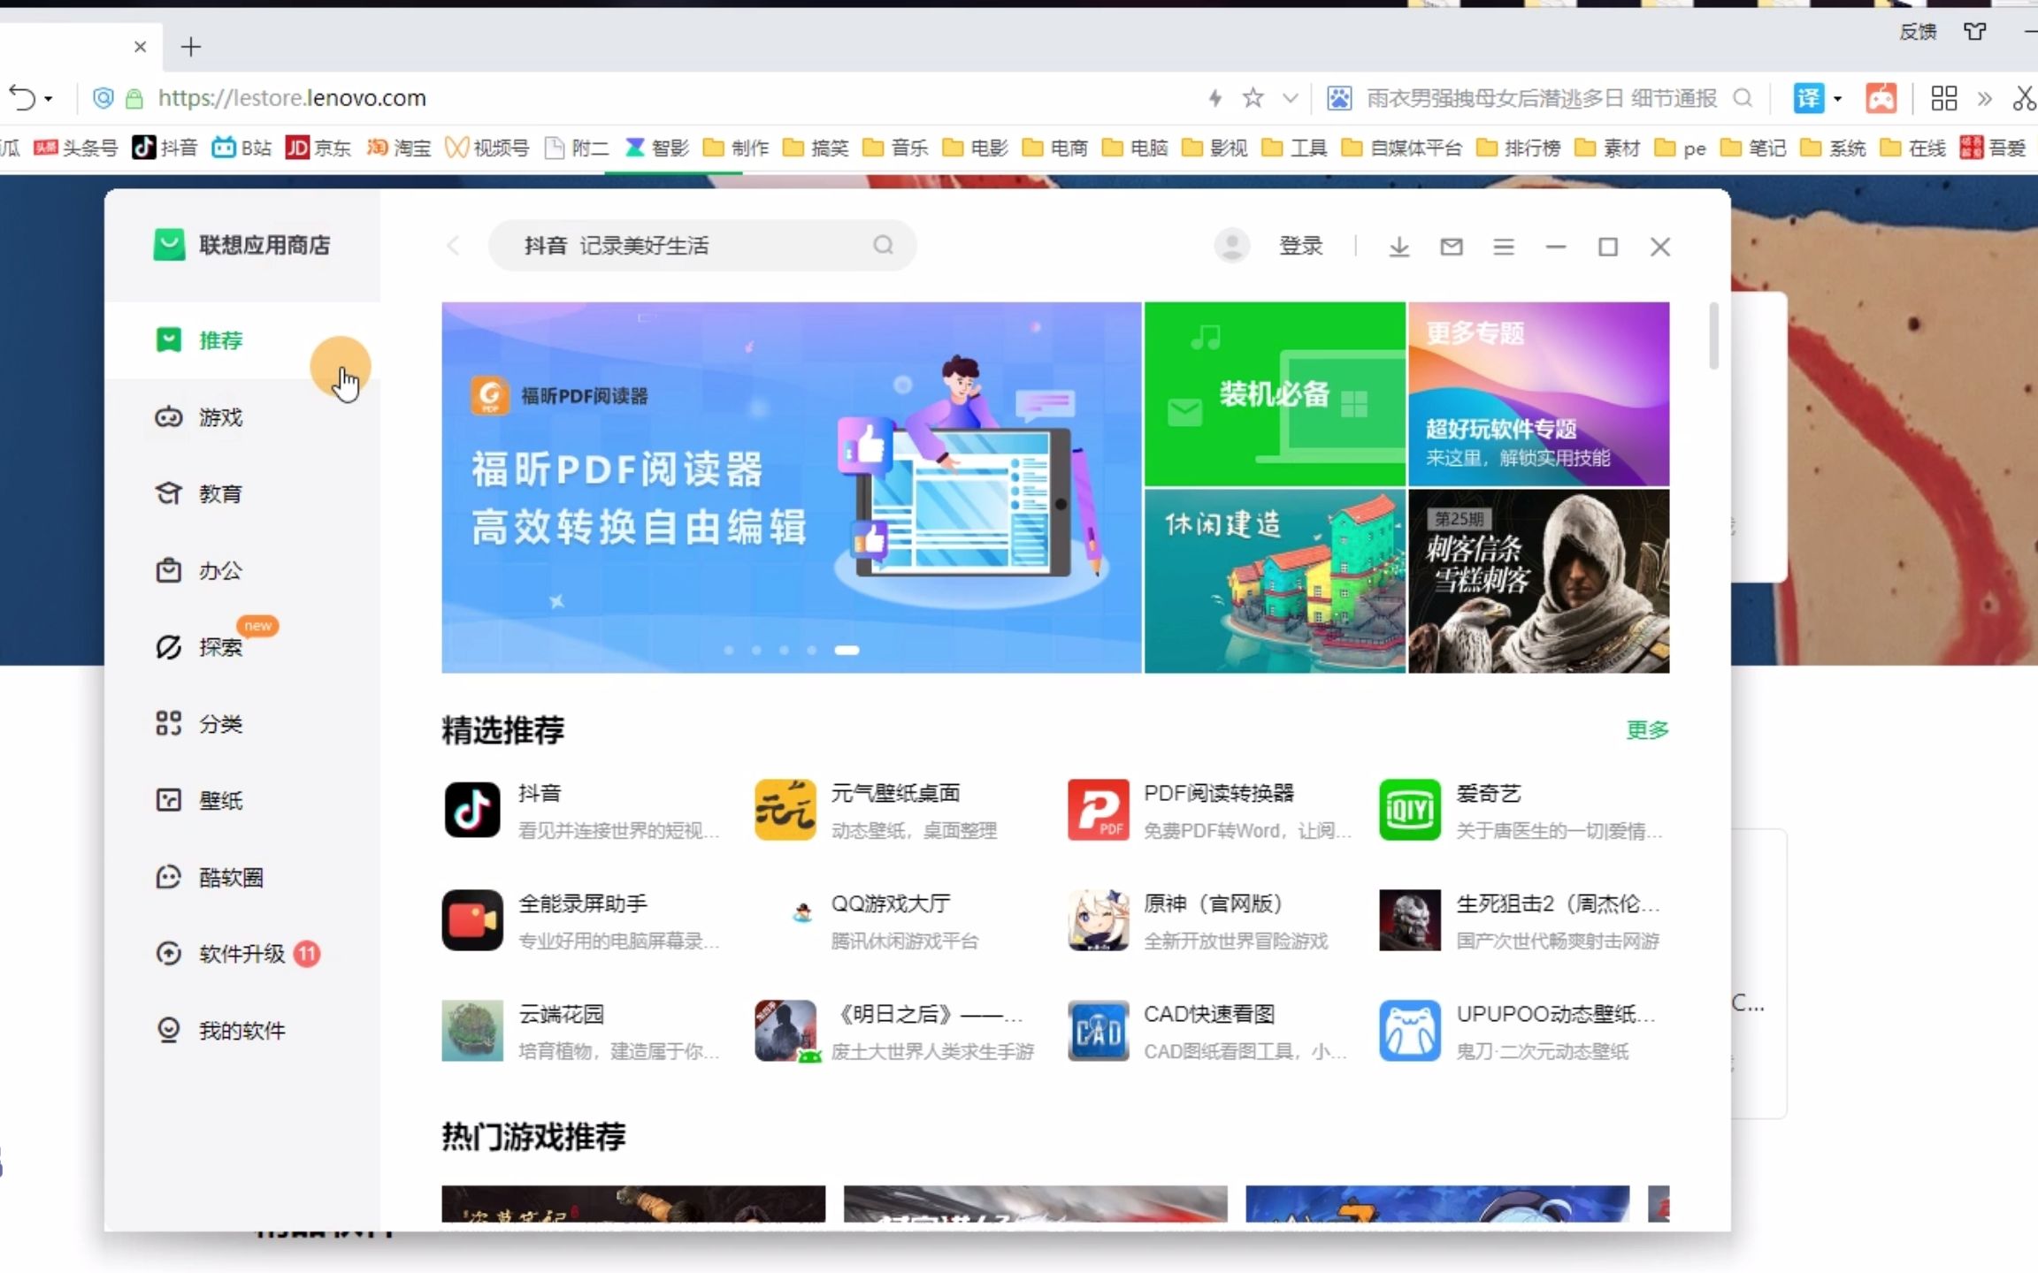Click the search magnifier in app store
2038x1273 pixels.
click(x=883, y=245)
